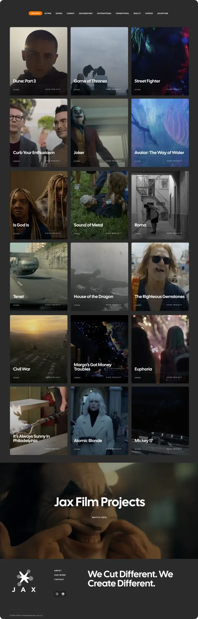Click the 'We Cut Different' tagline text

130,579
